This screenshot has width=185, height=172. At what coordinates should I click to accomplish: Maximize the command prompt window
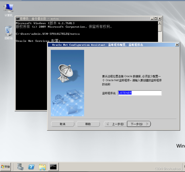click(x=156, y=18)
